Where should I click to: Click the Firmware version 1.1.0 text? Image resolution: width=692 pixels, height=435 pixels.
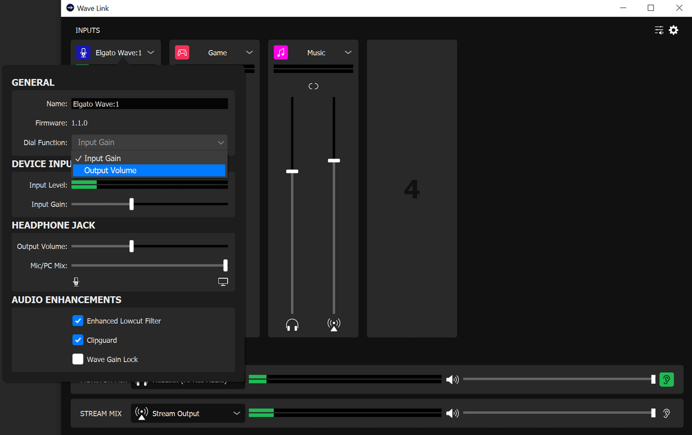tap(80, 123)
